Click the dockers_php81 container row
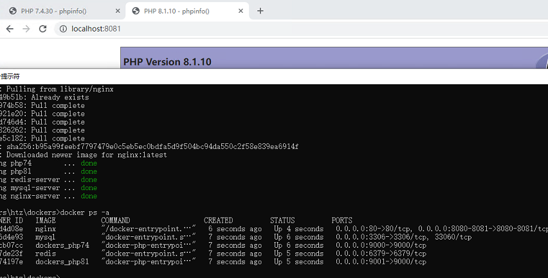 [x=213, y=262]
